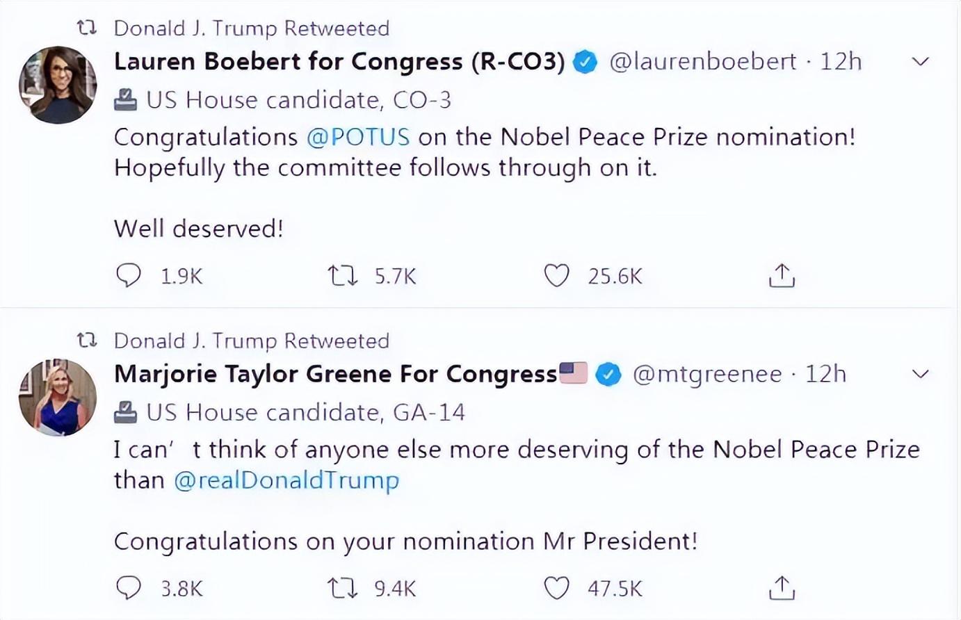
Task: Like Lauren Boebert's tweet
Action: (556, 276)
